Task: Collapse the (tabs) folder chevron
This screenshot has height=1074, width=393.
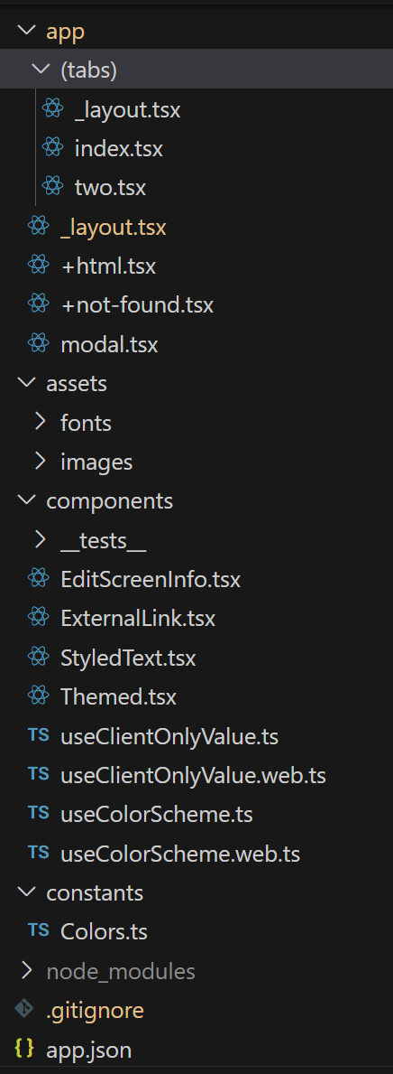Action: tap(41, 70)
